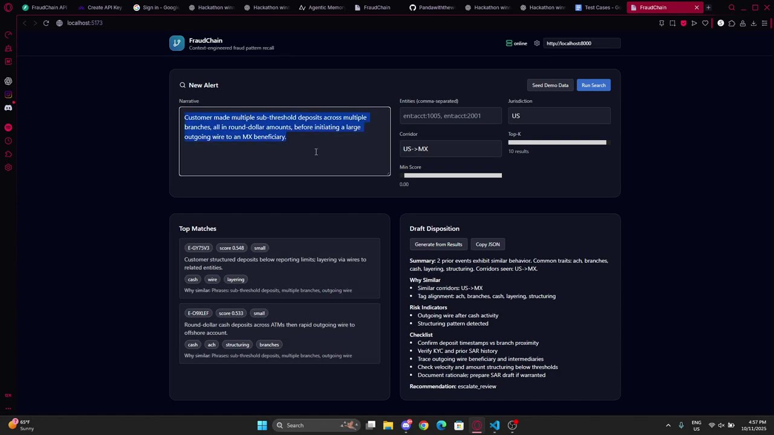Click the Windows taskbar Search box
The image size is (774, 435).
[316, 425]
